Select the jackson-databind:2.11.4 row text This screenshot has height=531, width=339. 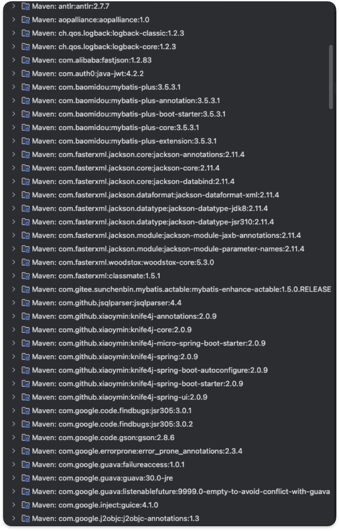pos(133,182)
